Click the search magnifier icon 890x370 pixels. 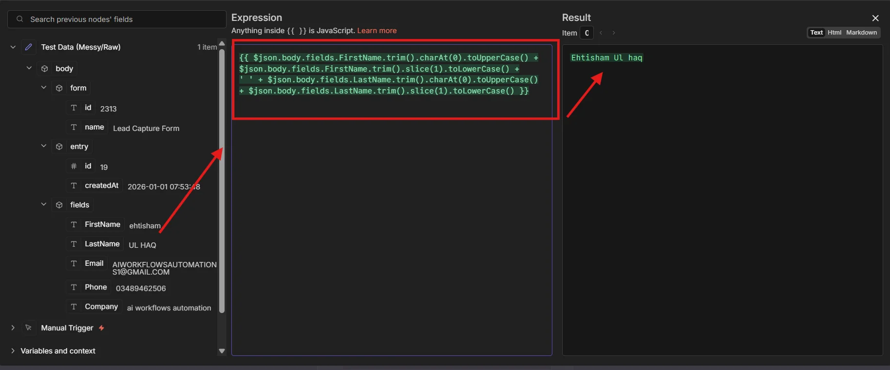(x=19, y=19)
